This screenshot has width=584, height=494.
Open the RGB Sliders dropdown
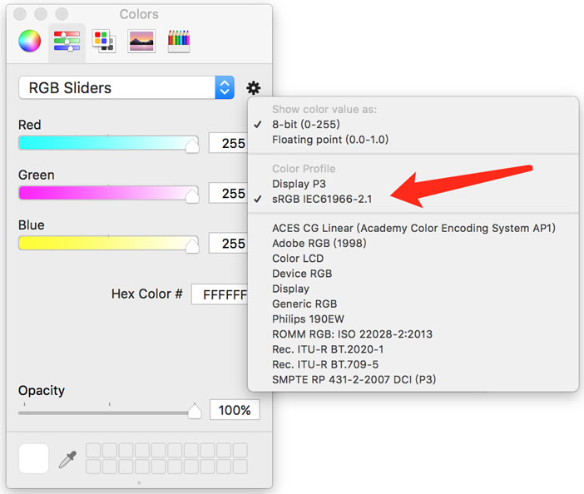coord(126,88)
